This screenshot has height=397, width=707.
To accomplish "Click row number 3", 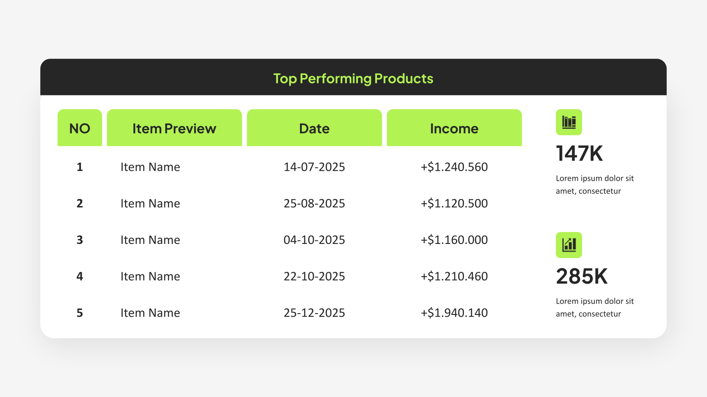I will (80, 240).
